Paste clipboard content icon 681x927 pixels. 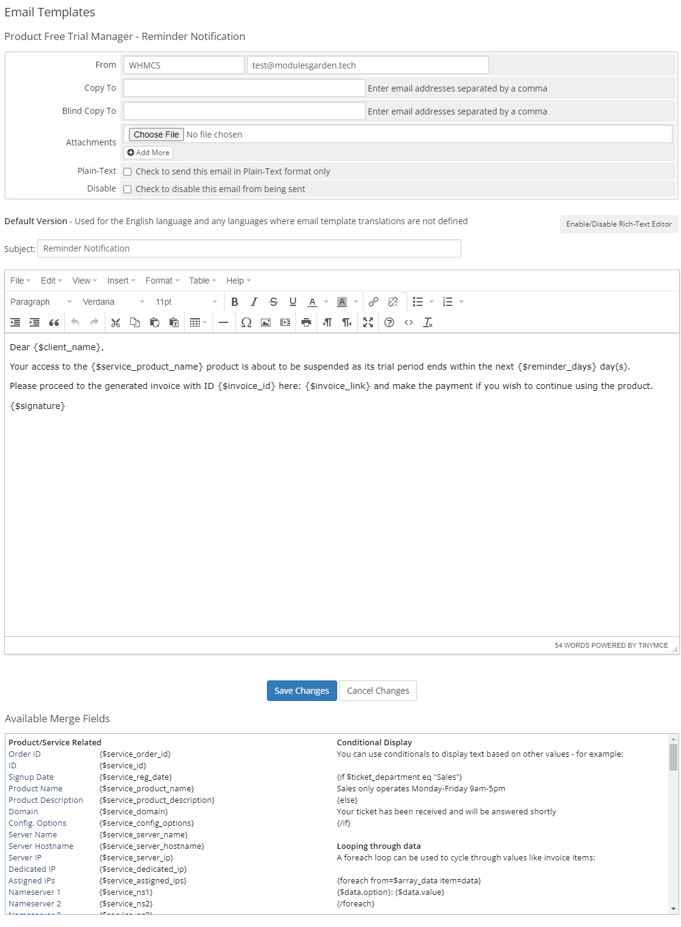pos(154,322)
